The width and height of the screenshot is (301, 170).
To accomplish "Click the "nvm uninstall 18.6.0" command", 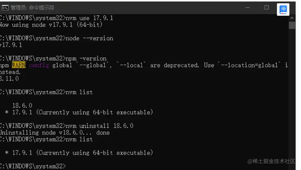I will (x=99, y=126).
